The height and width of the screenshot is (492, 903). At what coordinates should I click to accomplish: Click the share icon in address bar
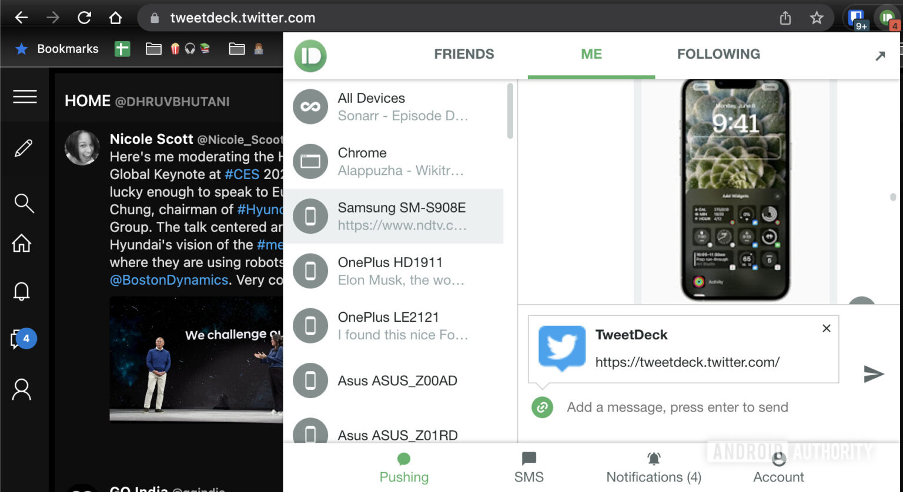pyautogui.click(x=785, y=18)
